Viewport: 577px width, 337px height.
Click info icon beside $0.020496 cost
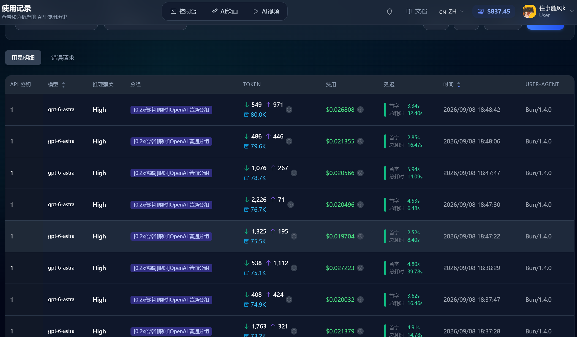click(360, 205)
